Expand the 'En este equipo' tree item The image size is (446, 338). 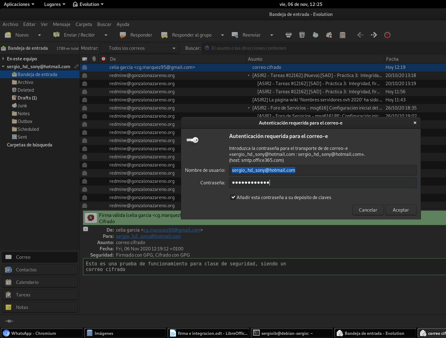3,59
